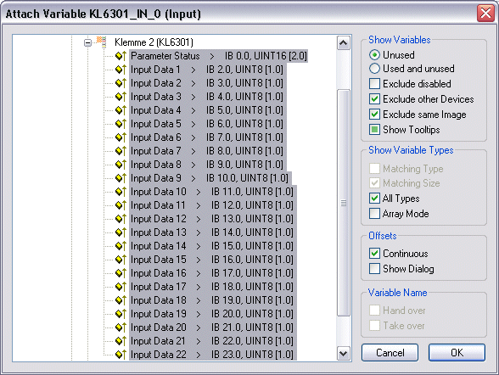
Task: Click the variable icon beside Input Data 14
Action: [x=121, y=246]
